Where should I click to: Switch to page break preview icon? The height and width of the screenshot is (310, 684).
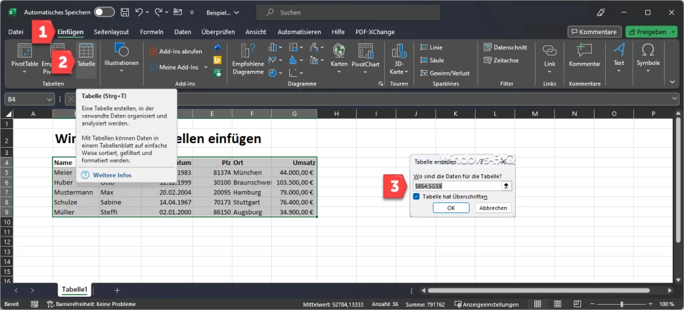click(x=577, y=304)
